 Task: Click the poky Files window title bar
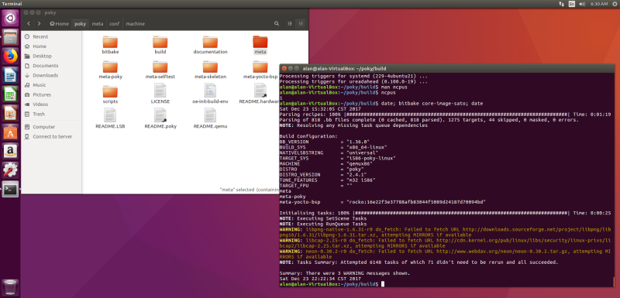(x=164, y=12)
